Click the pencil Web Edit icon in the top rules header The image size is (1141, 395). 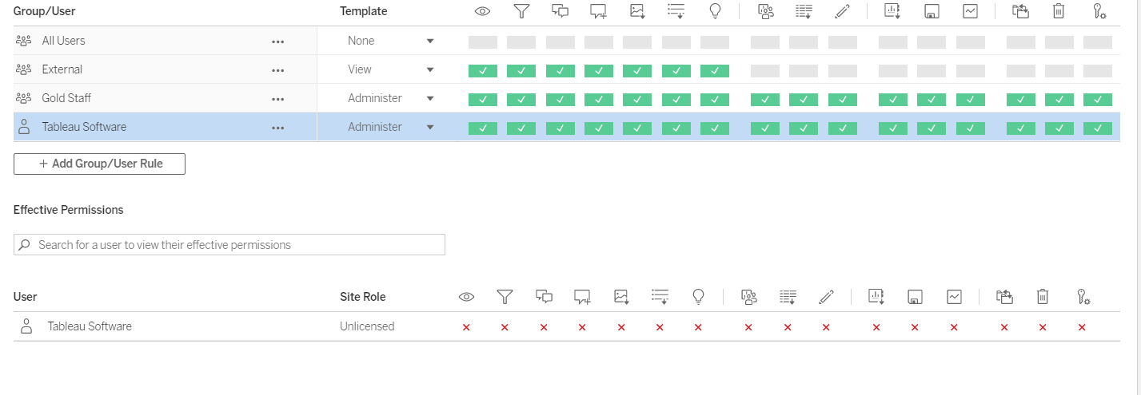[842, 11]
